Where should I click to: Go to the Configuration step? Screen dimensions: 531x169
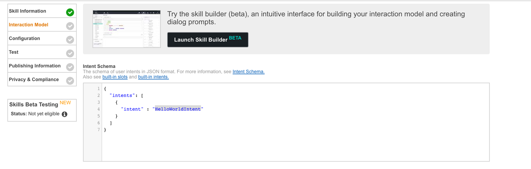click(24, 38)
